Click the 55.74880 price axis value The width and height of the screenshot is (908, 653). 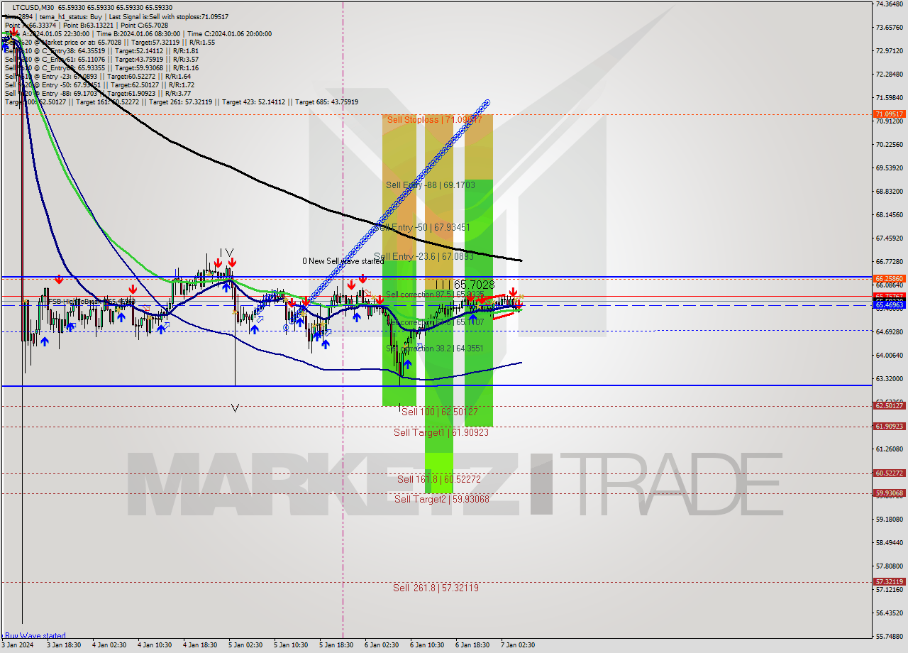point(890,636)
